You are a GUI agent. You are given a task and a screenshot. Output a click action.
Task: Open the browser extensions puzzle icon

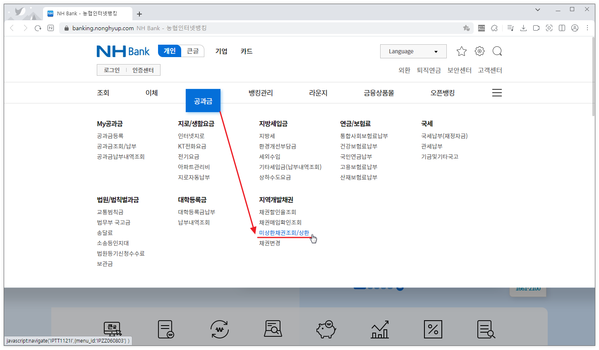pos(494,28)
